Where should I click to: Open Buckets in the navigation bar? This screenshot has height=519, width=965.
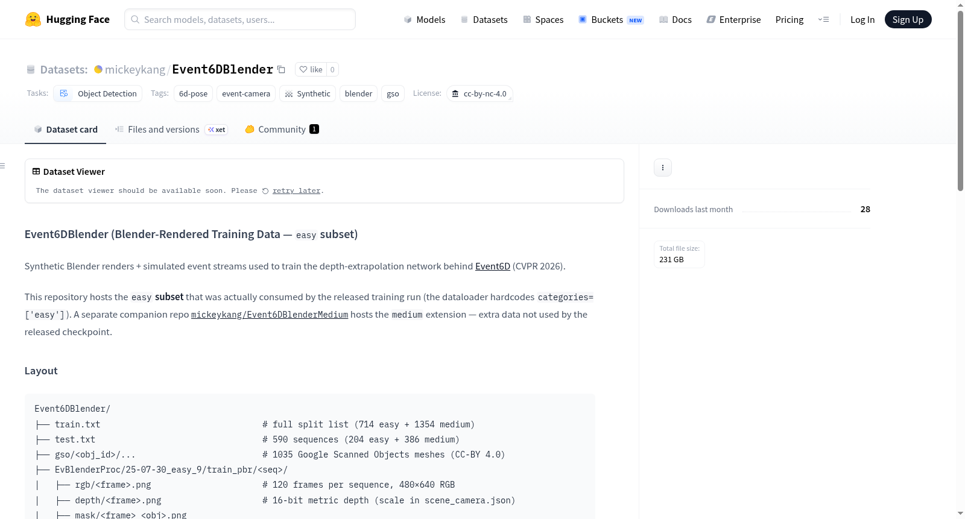pos(611,19)
